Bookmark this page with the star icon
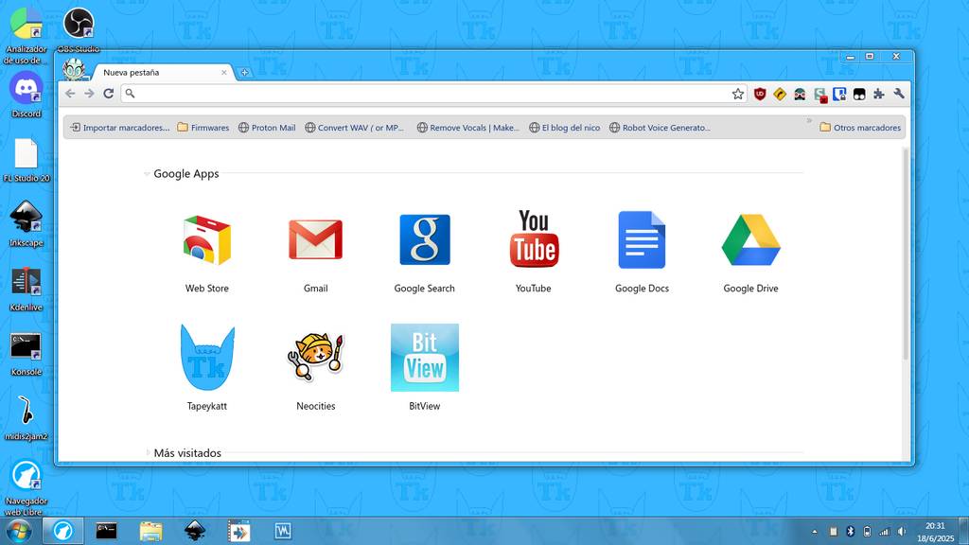969x545 pixels. pyautogui.click(x=738, y=94)
